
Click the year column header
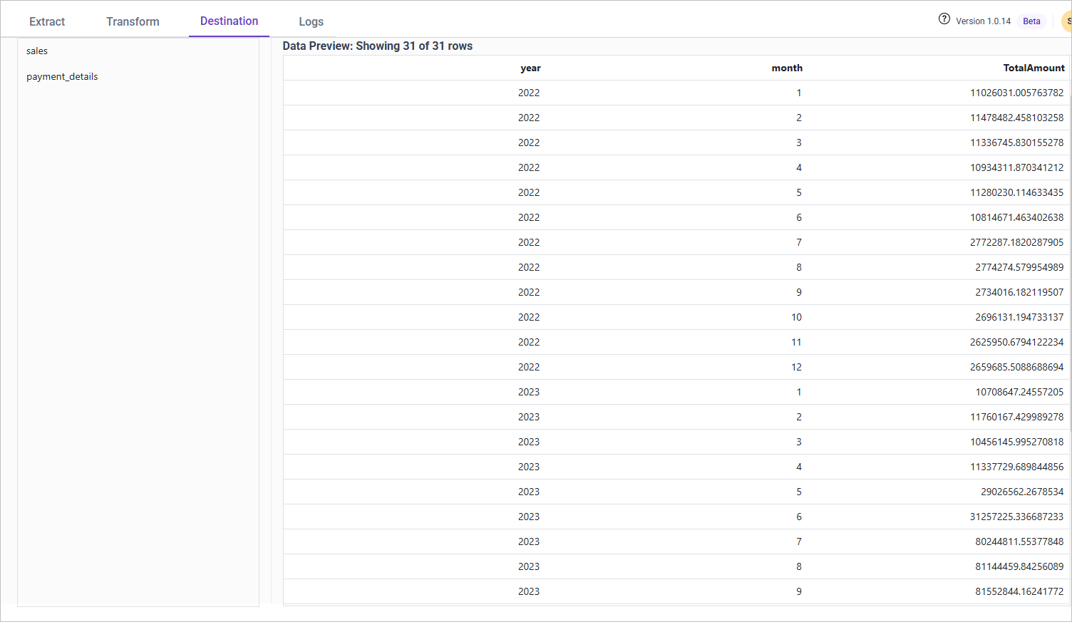[x=530, y=68]
